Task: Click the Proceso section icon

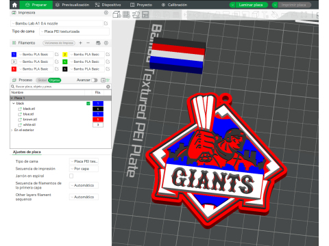Action: [x=14, y=80]
